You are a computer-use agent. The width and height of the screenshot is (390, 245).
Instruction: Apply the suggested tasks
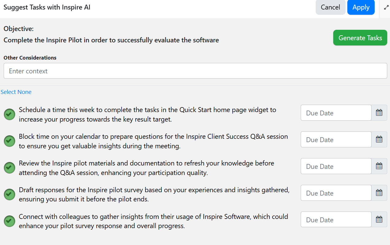click(361, 7)
